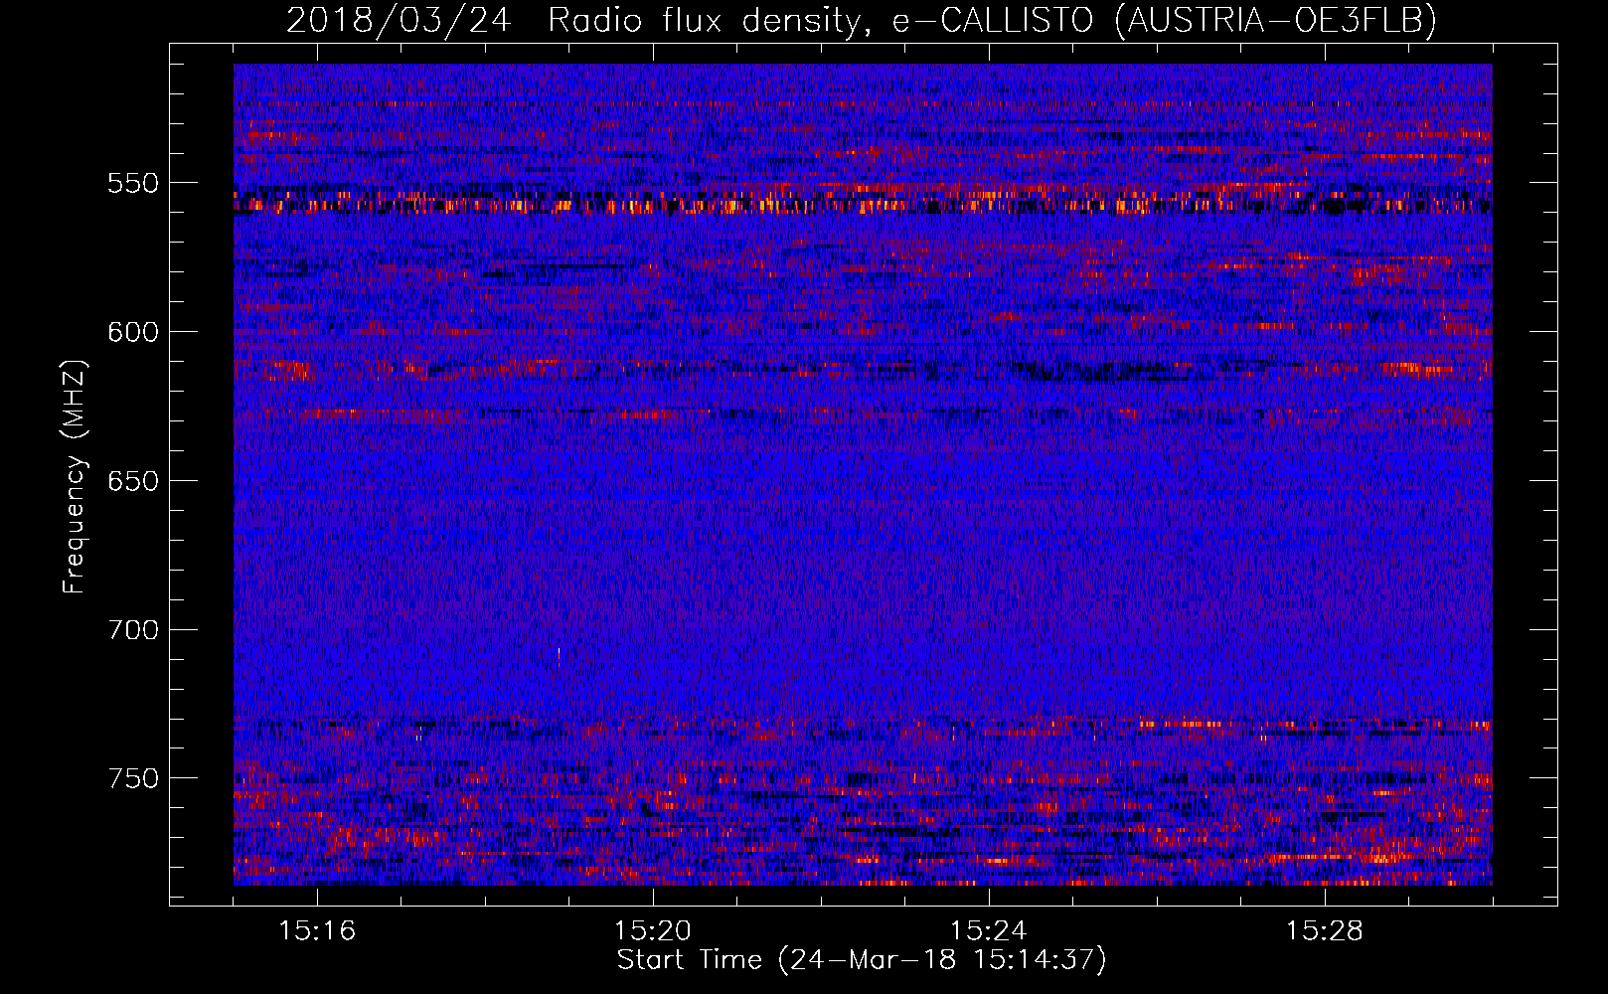Click the 15:16 time axis label
This screenshot has height=994, width=1608.
(x=317, y=931)
